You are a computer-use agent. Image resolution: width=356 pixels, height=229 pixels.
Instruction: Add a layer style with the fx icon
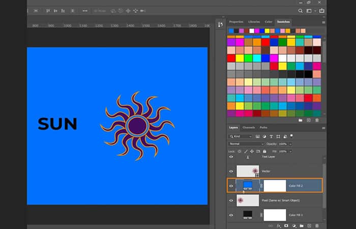coord(278,225)
